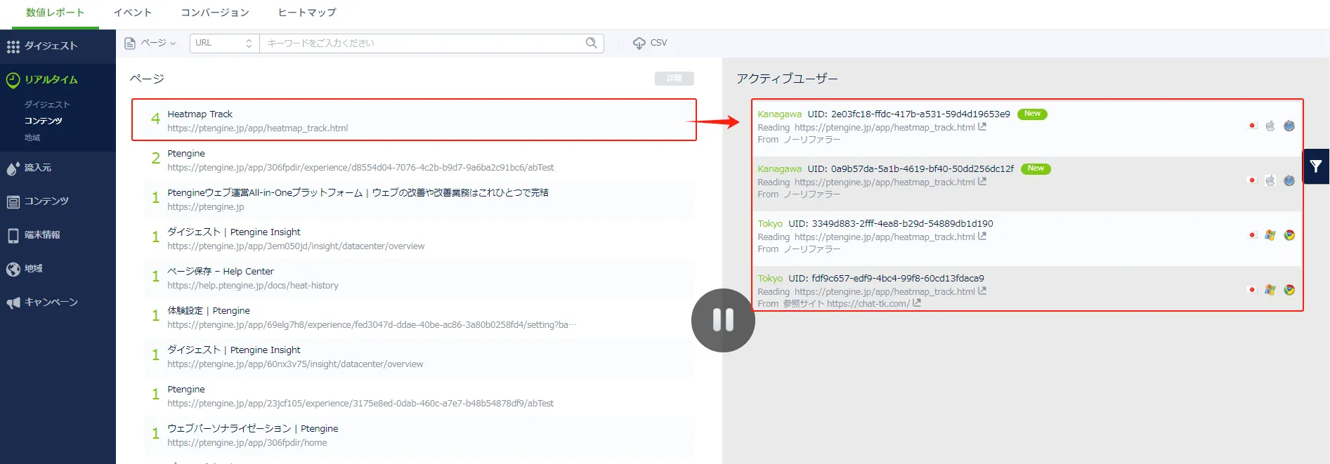
Task: Click Chrome browser icon for first Tokyo user
Action: (1289, 235)
